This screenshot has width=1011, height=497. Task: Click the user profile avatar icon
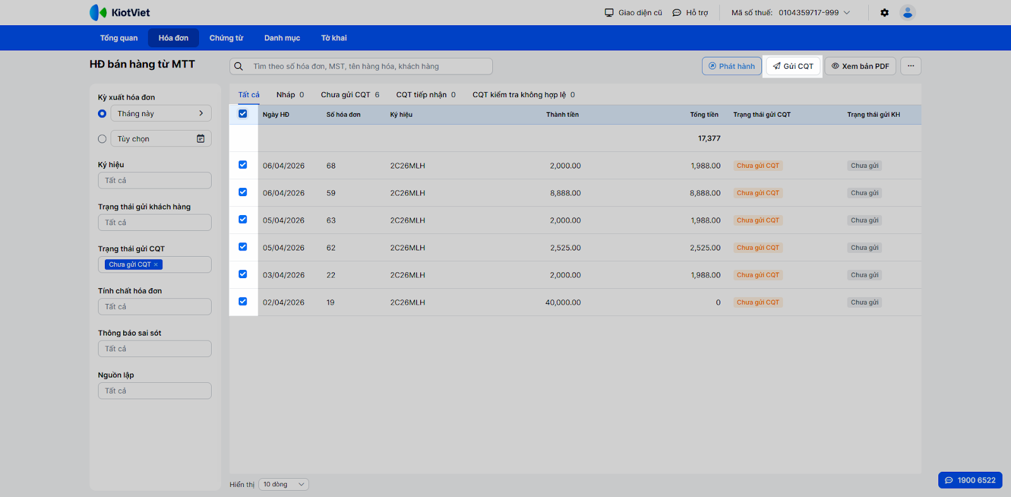[907, 13]
